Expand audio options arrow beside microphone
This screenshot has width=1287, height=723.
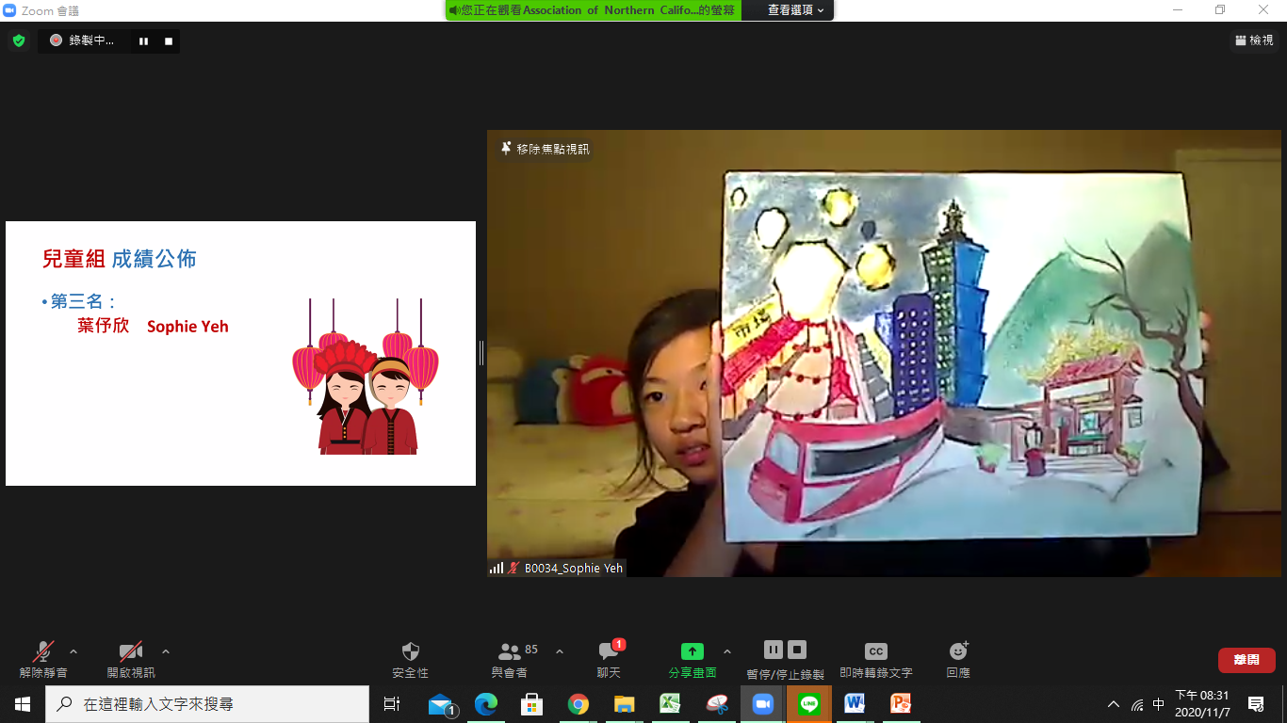coord(73,651)
